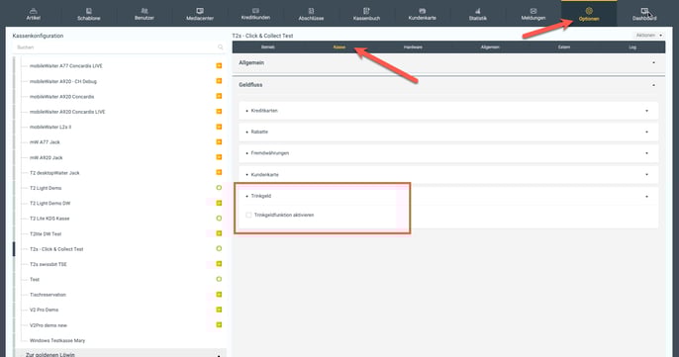
Task: Go to Abschlüsse section
Action: (x=311, y=14)
